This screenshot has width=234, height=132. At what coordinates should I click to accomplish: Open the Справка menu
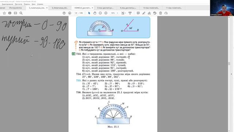tap(40, 4)
